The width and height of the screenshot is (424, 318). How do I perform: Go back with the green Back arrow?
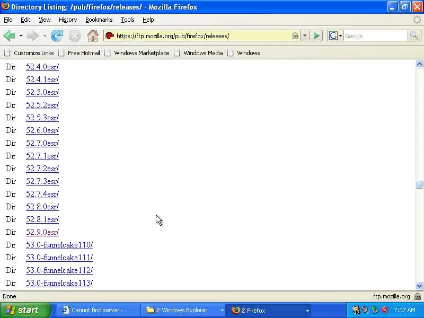10,36
